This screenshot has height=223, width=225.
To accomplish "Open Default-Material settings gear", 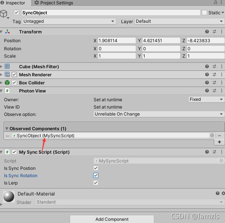I will click(223, 193).
